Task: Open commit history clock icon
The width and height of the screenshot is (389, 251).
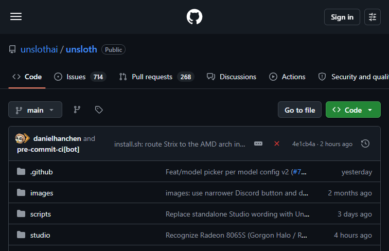Action: point(365,144)
